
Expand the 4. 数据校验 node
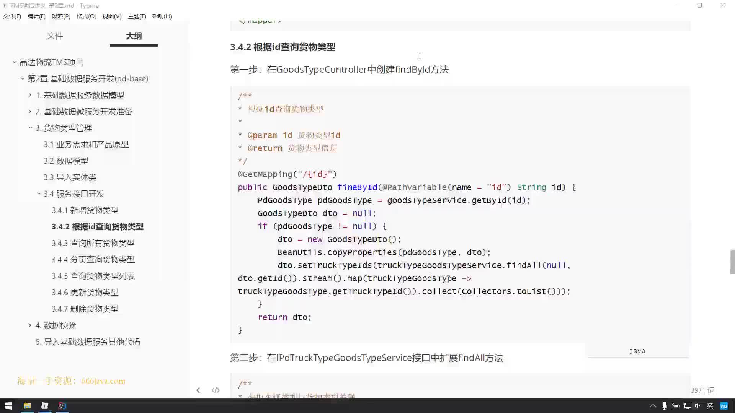coord(30,325)
